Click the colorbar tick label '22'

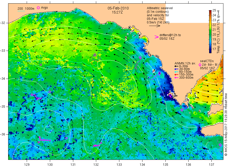pyautogui.click(x=214, y=25)
